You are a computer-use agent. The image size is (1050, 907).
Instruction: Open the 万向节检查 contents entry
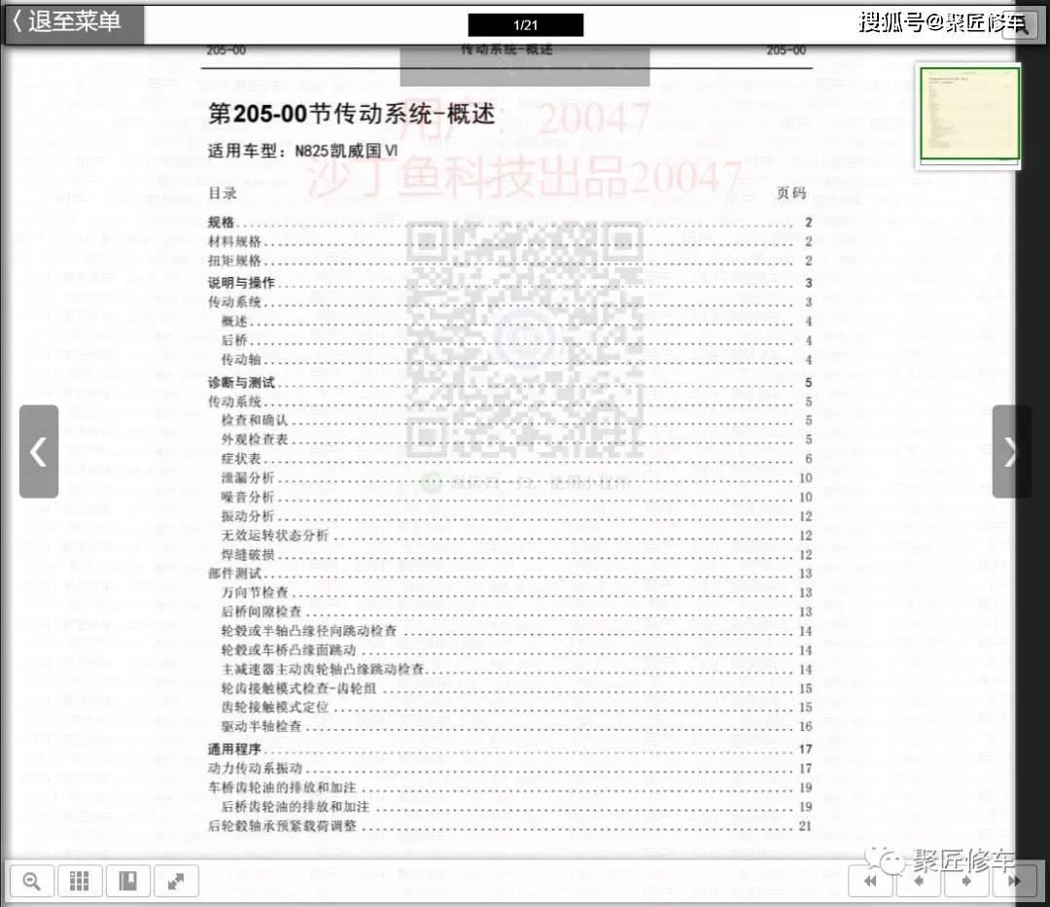point(516,592)
